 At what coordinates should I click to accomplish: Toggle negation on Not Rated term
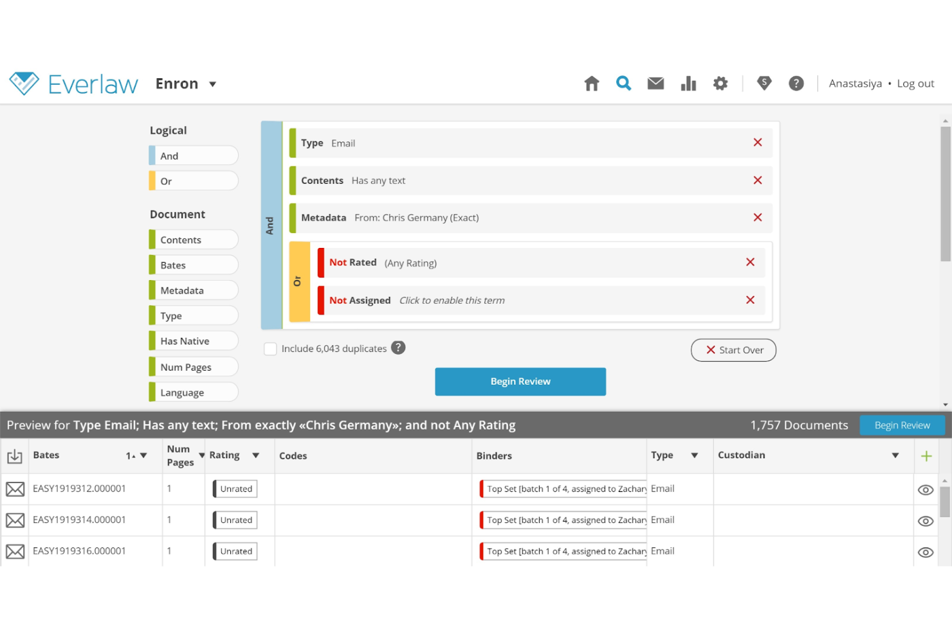point(338,262)
